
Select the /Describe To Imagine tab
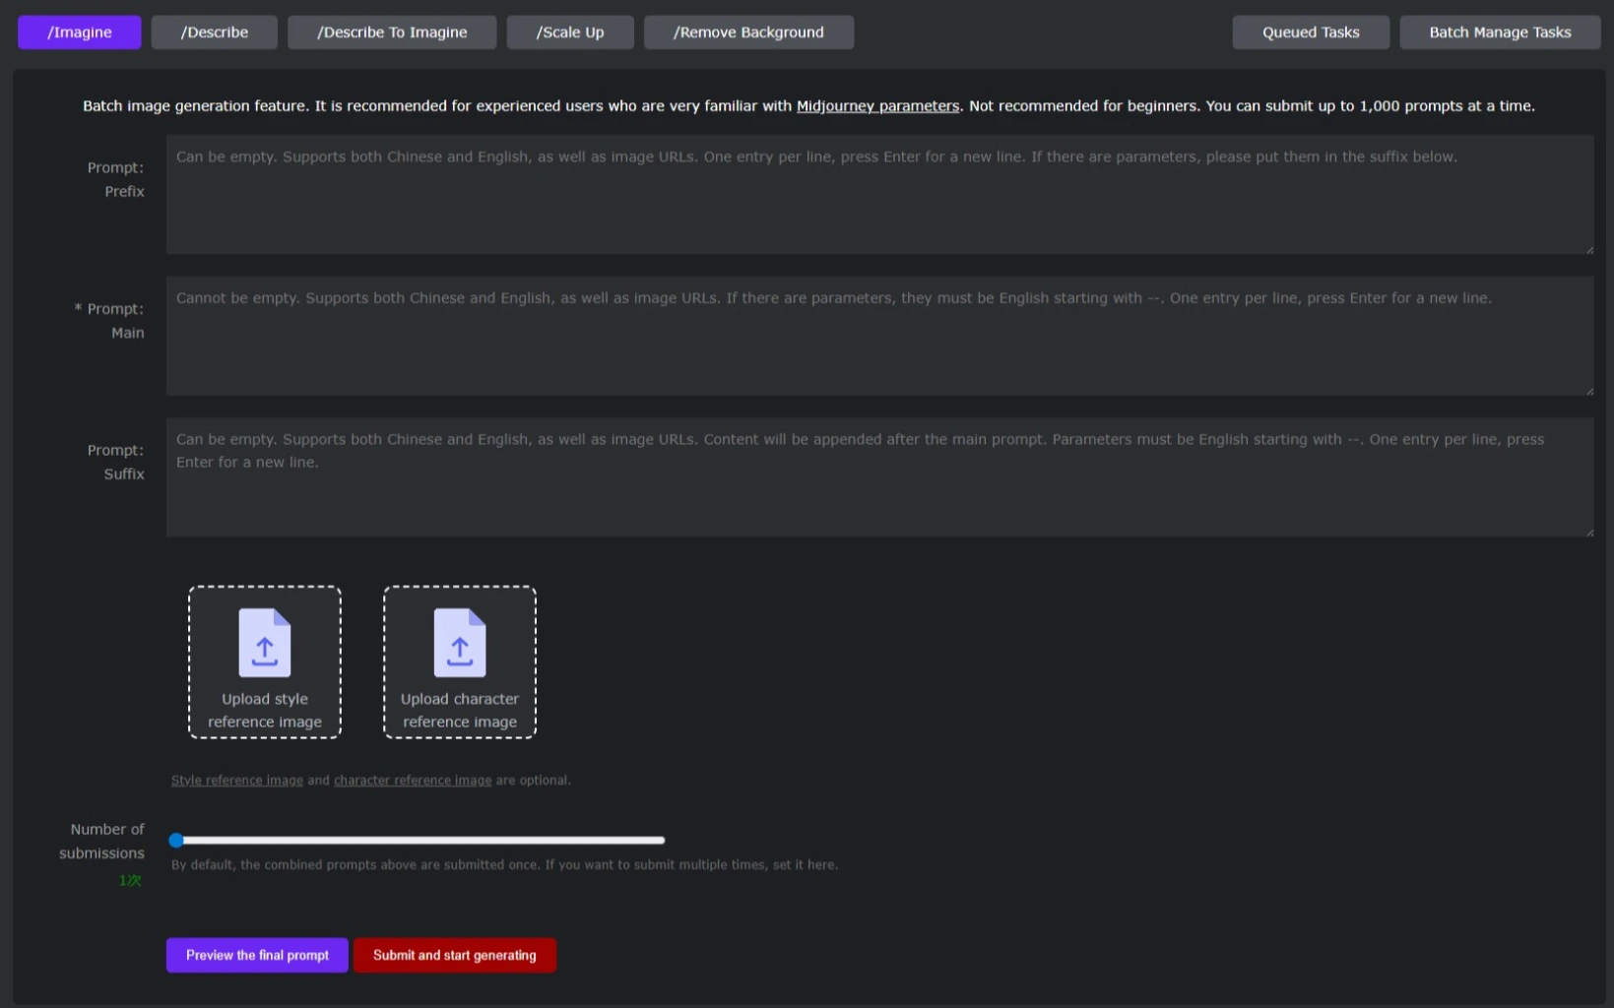392,32
